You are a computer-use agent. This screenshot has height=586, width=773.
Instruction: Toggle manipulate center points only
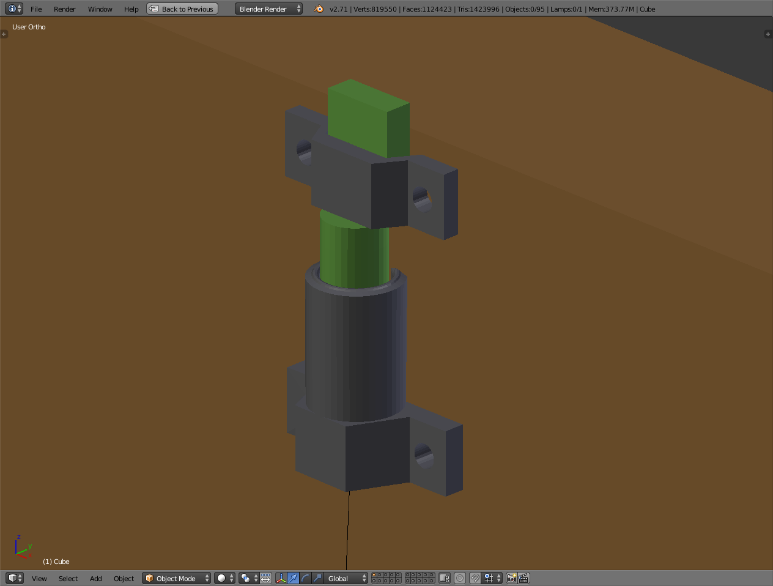point(265,578)
